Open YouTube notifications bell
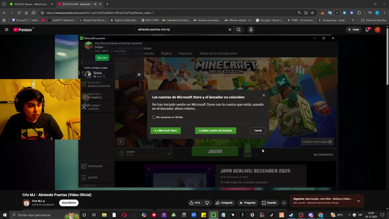The width and height of the screenshot is (389, 219). 367,30
